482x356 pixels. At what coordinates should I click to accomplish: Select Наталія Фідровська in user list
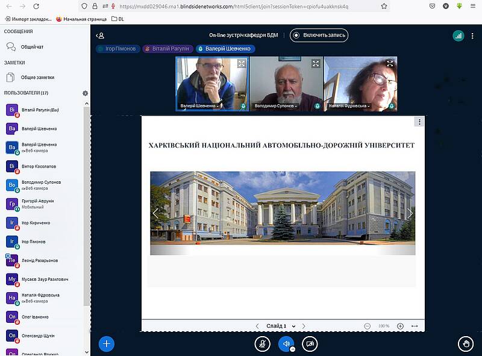43,298
